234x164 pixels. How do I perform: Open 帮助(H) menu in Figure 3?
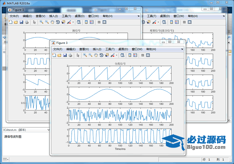pos(151,49)
